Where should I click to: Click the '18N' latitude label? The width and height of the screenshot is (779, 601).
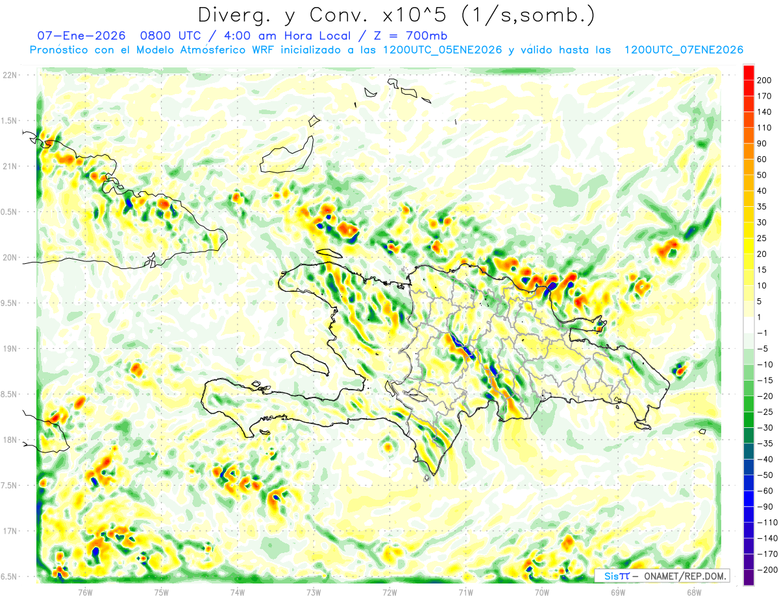[9, 440]
